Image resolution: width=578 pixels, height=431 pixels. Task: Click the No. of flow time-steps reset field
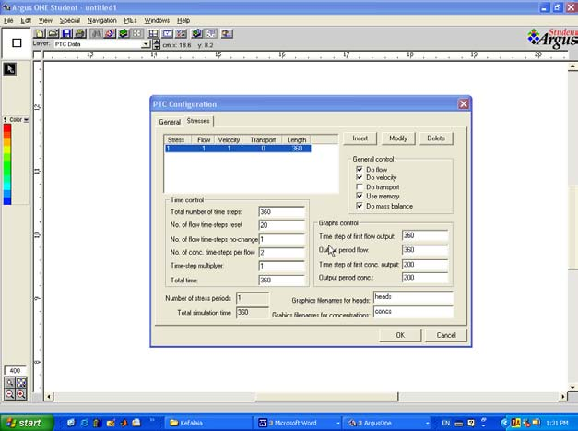coord(282,225)
